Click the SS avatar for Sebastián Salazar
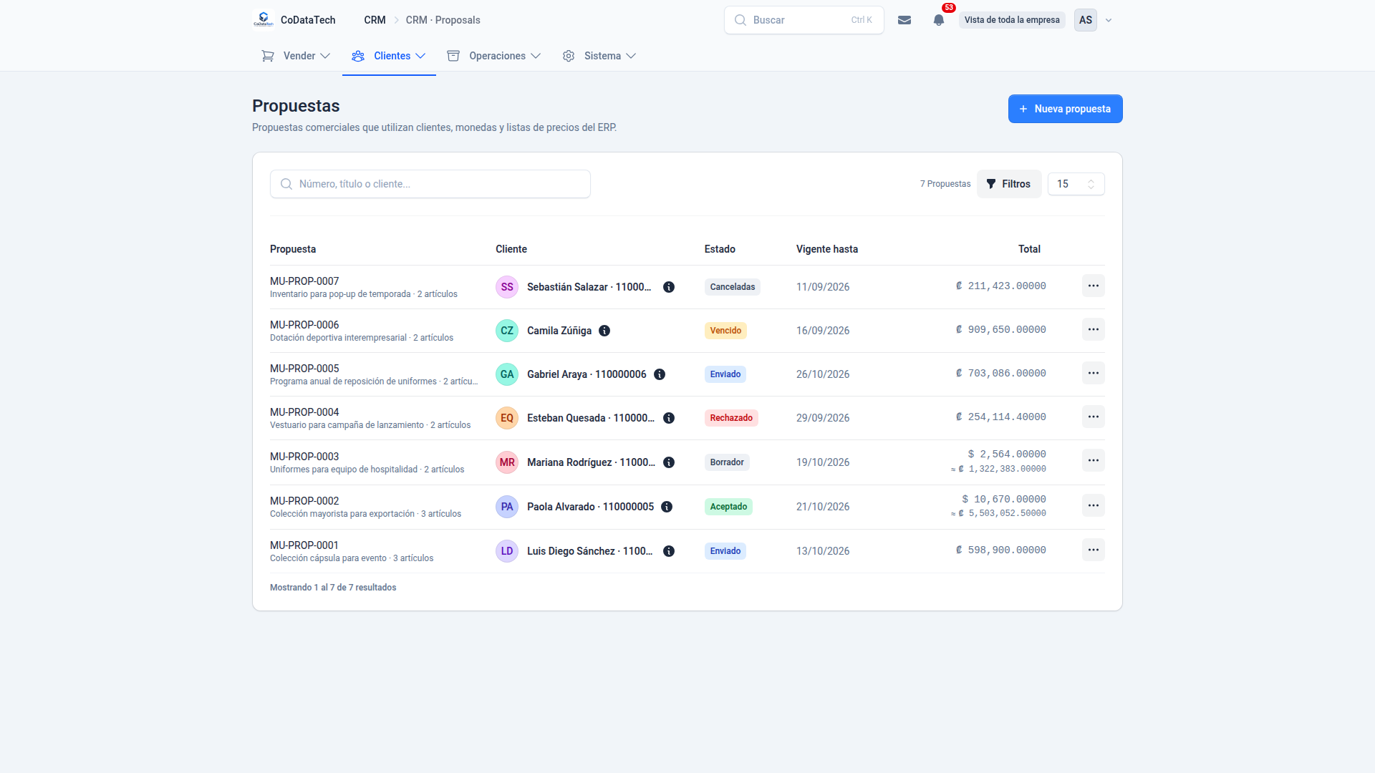 click(x=507, y=287)
